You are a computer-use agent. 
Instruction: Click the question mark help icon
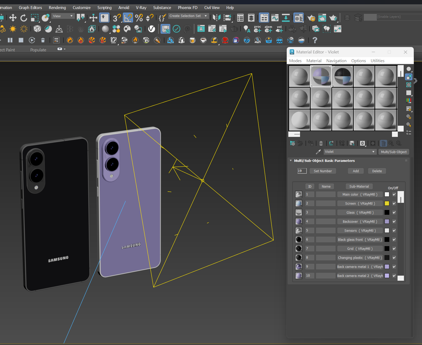[315, 40]
